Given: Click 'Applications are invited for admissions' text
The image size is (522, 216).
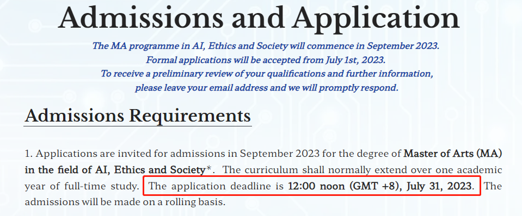Looking at the screenshot, I should point(132,154).
